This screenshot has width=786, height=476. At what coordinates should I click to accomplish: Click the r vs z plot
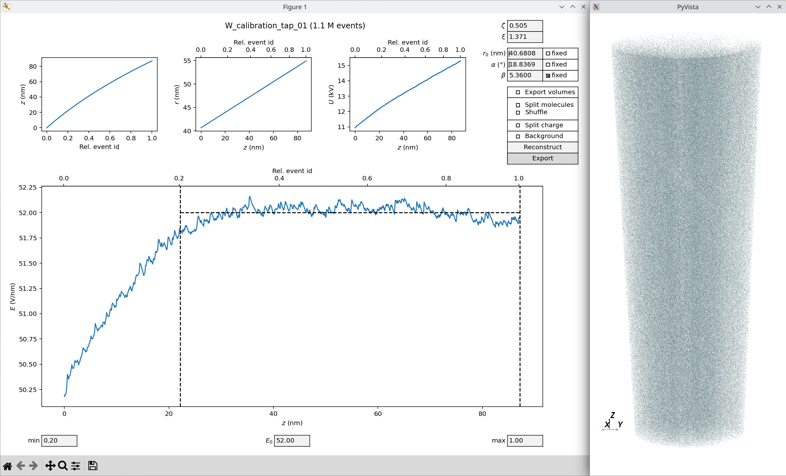(254, 94)
